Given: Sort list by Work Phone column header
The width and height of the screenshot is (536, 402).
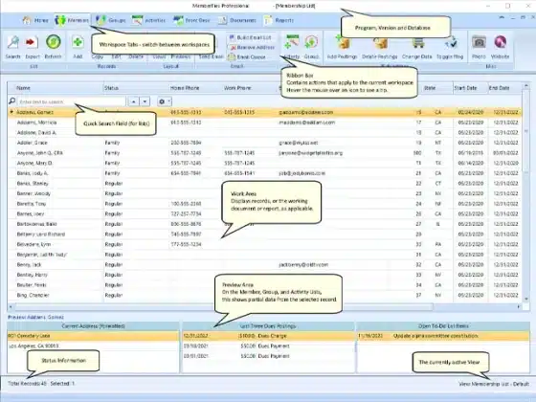Looking at the screenshot, I should pos(250,88).
